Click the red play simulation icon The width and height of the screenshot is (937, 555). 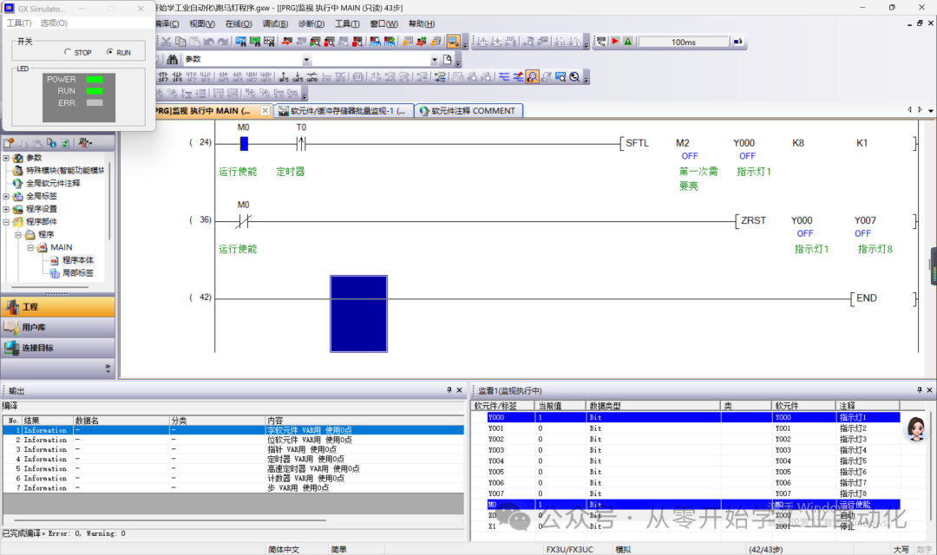615,42
